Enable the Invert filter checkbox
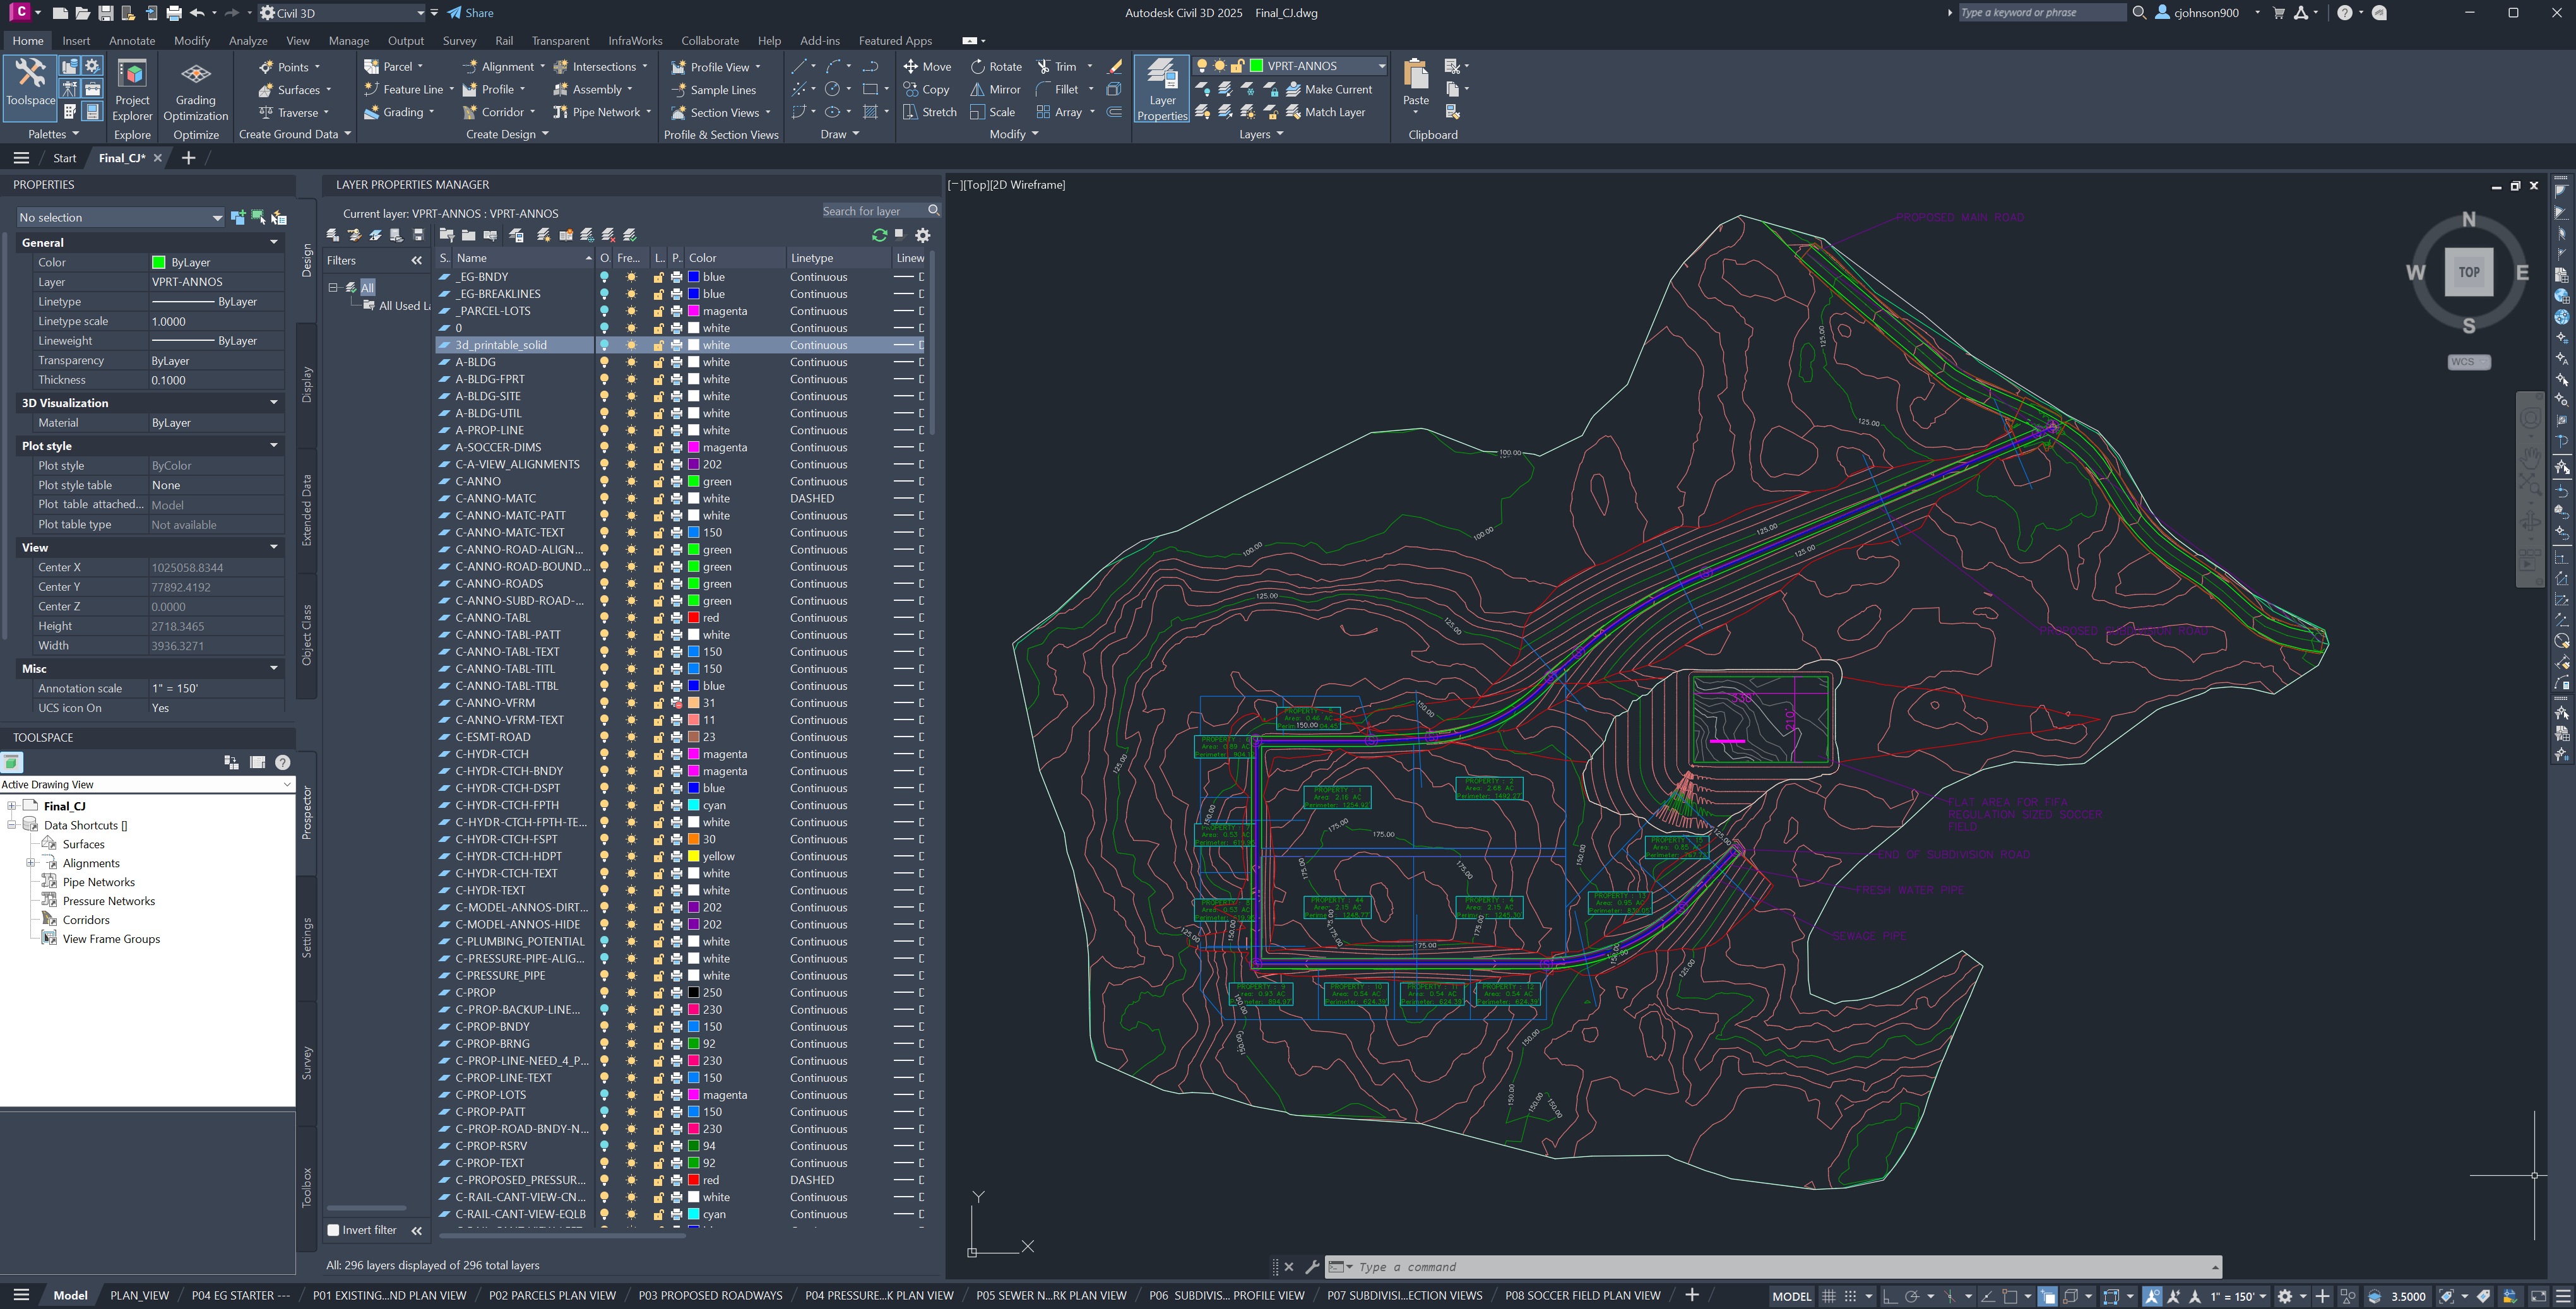 click(334, 1230)
